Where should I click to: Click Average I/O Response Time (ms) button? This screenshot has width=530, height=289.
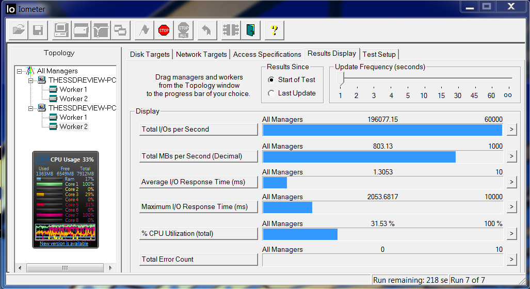(x=199, y=182)
